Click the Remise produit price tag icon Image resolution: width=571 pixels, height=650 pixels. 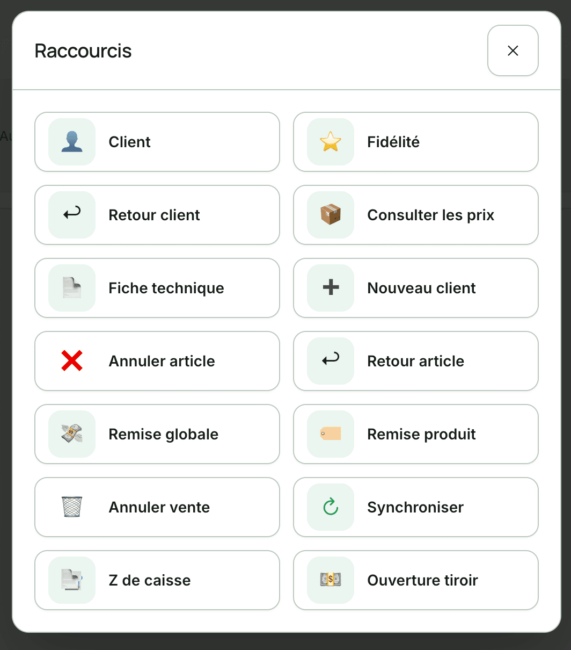[x=331, y=434]
